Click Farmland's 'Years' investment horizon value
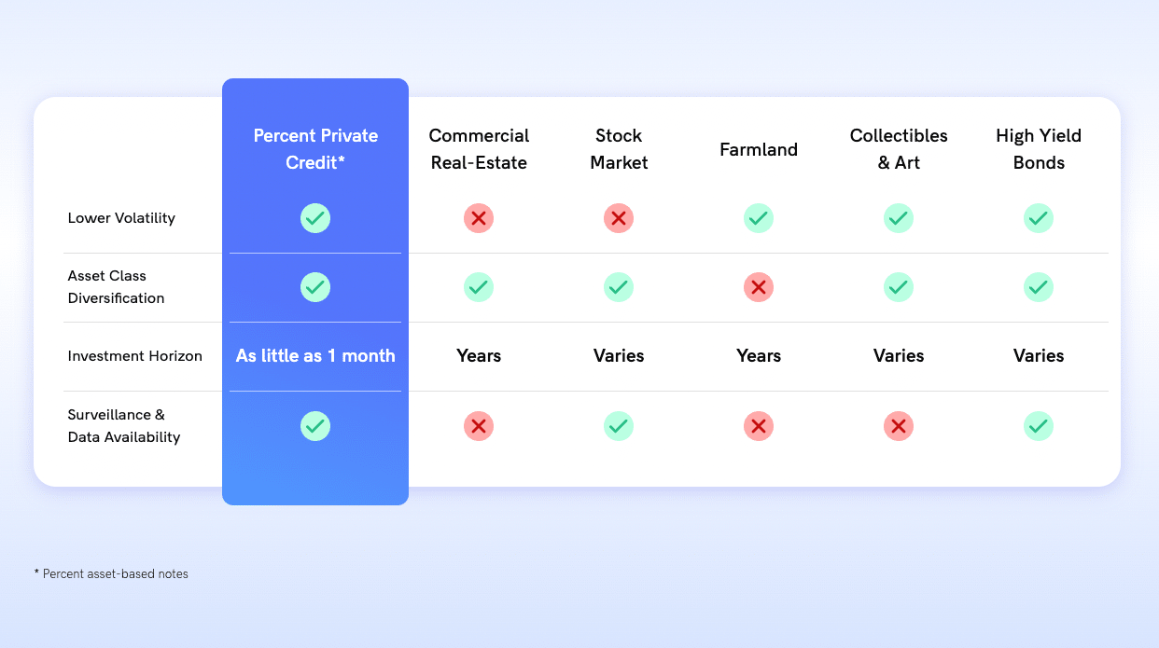This screenshot has height=648, width=1159. [x=759, y=356]
